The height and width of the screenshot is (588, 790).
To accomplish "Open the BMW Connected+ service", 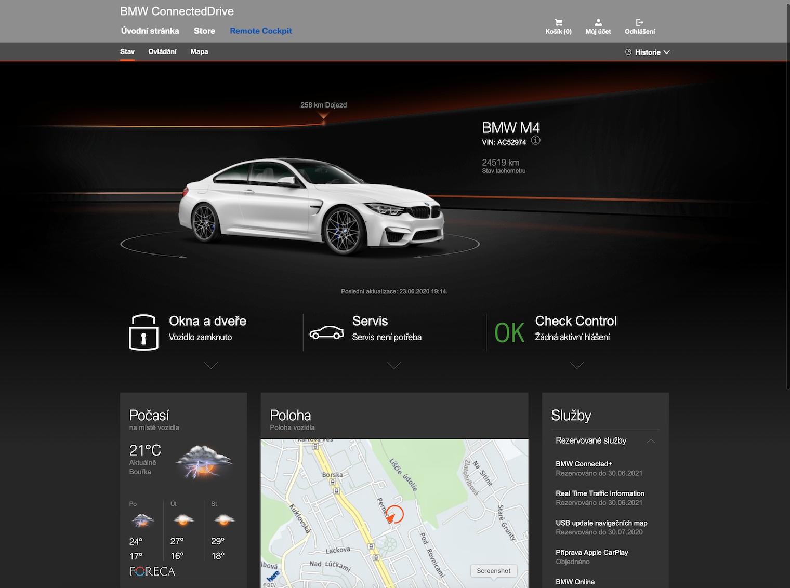I will [x=584, y=464].
